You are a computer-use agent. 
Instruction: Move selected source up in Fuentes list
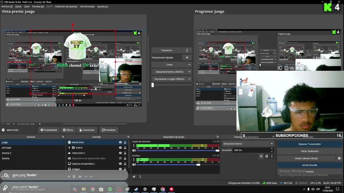click(x=86, y=177)
